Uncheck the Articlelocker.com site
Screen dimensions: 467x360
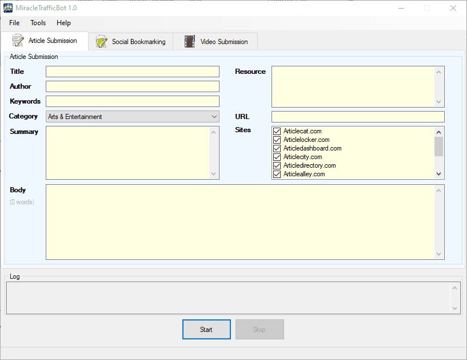[x=277, y=140]
